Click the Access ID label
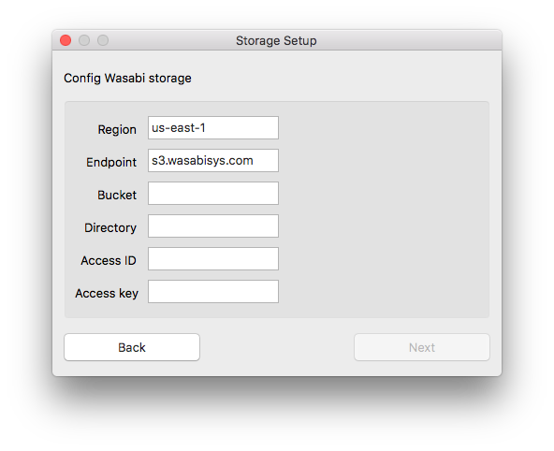 click(109, 261)
